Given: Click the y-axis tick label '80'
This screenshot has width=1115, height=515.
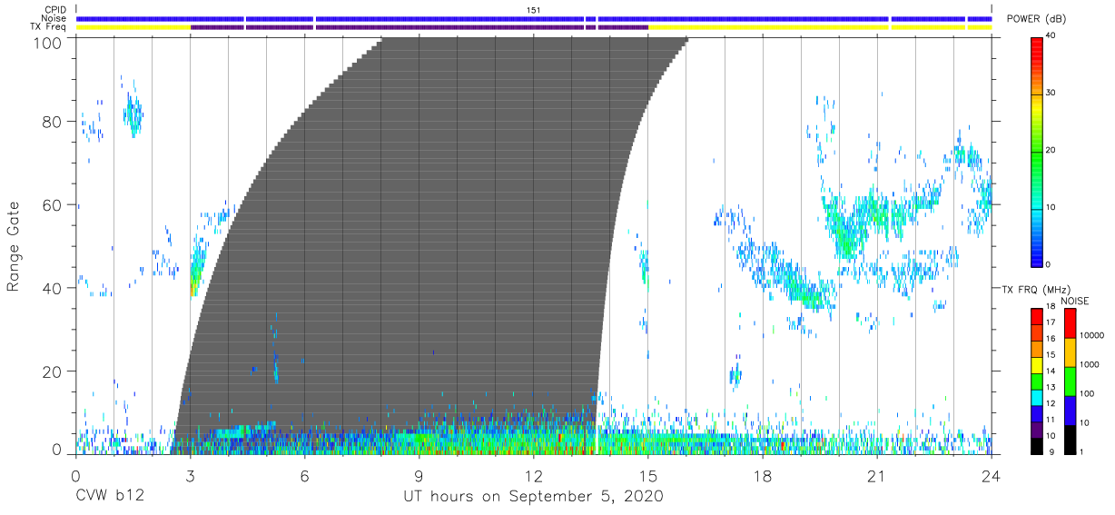Looking at the screenshot, I should [54, 122].
